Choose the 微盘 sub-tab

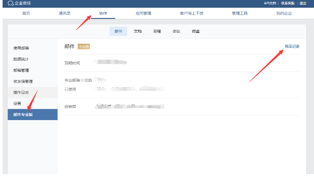(195, 31)
